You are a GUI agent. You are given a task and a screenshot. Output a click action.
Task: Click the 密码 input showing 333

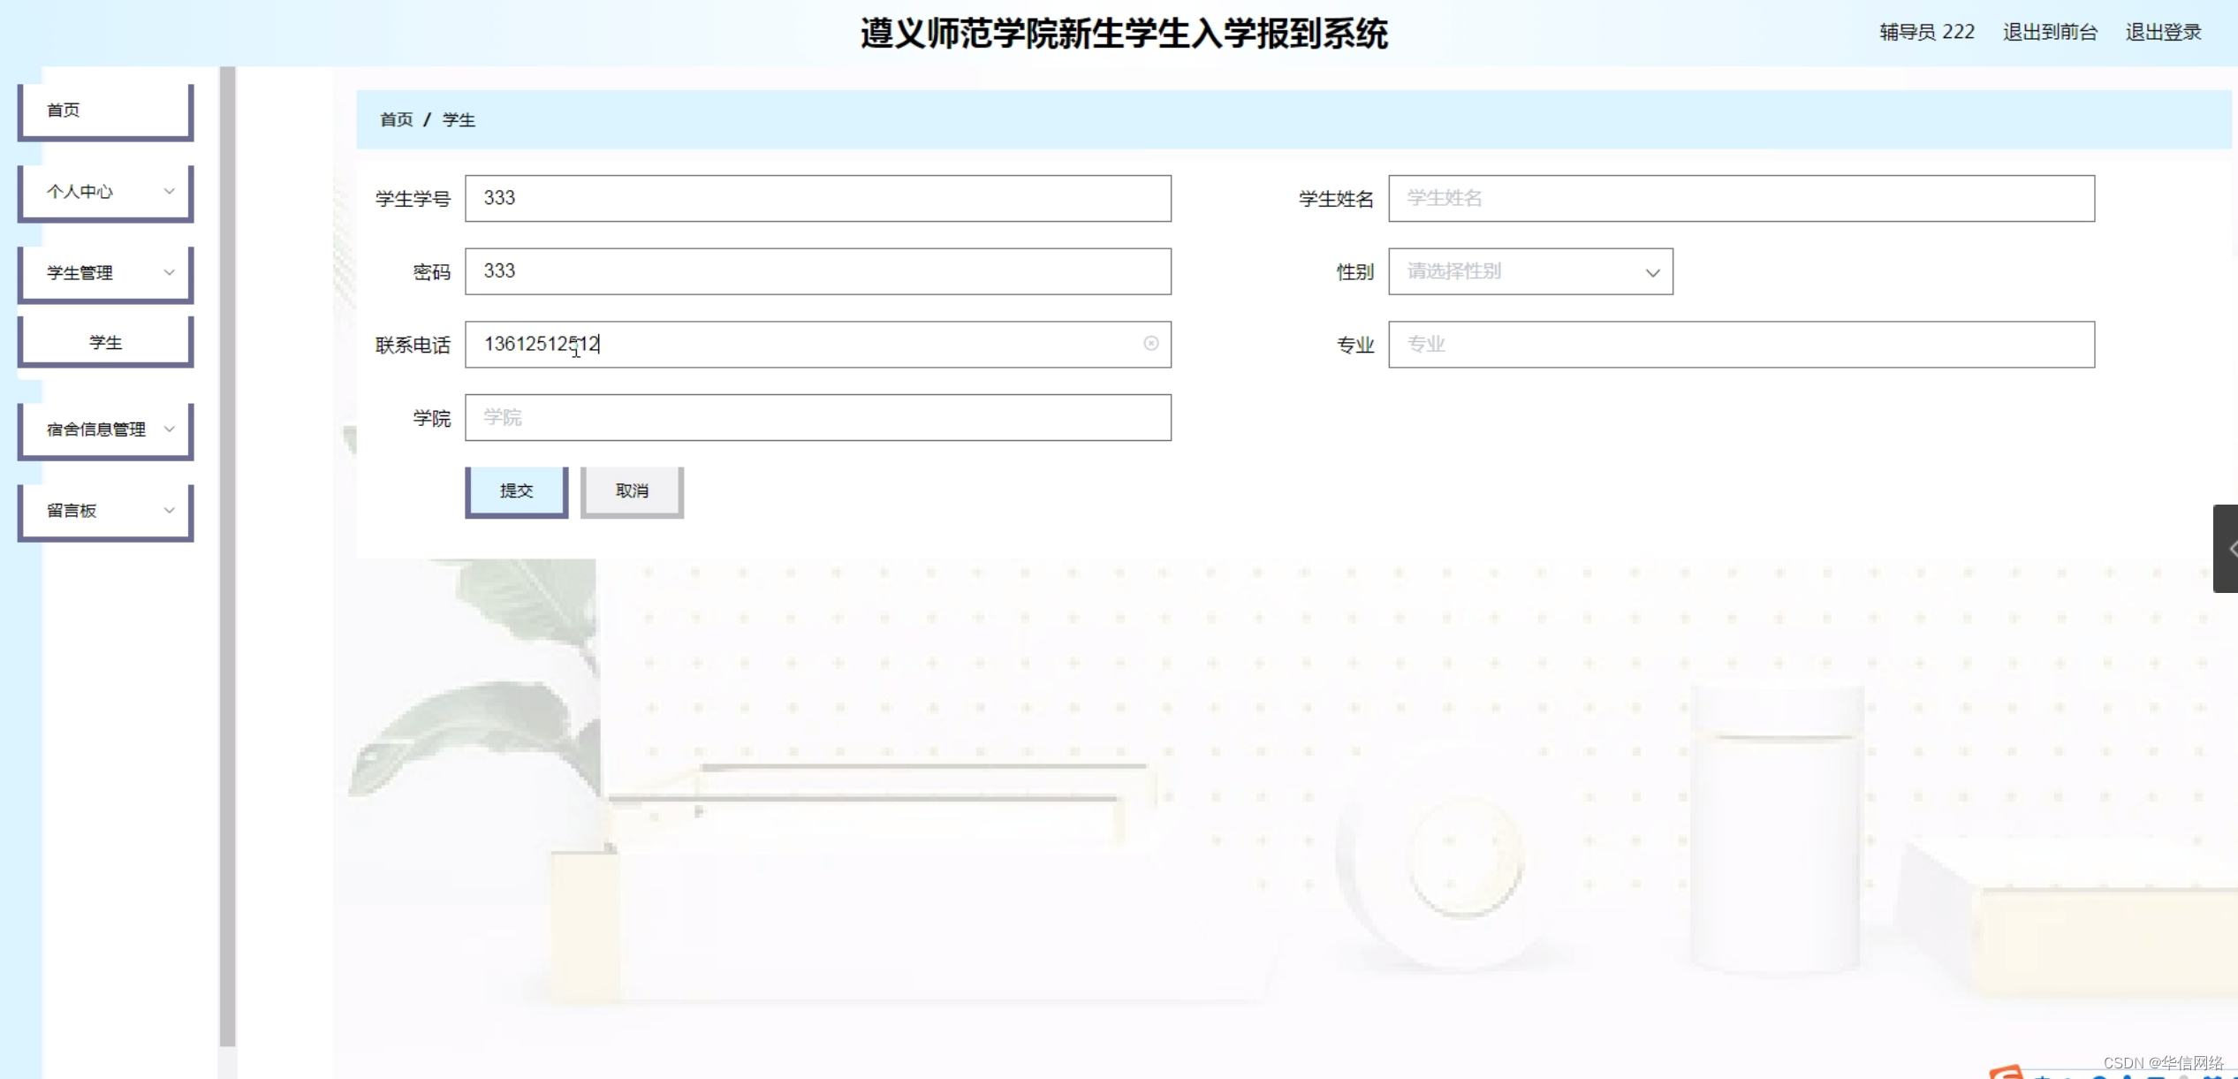(817, 271)
